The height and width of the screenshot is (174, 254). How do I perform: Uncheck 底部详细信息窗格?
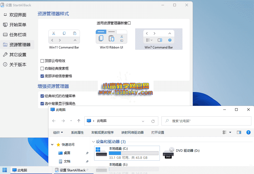coord(42,76)
